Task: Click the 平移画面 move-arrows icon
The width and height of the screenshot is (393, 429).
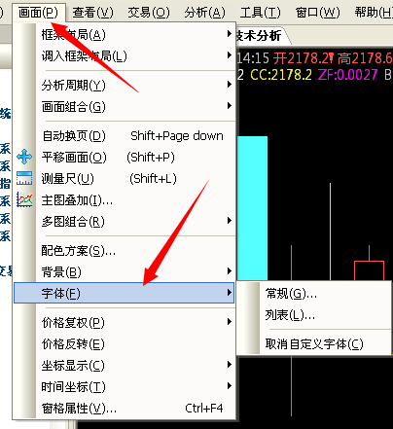Action: [24, 158]
